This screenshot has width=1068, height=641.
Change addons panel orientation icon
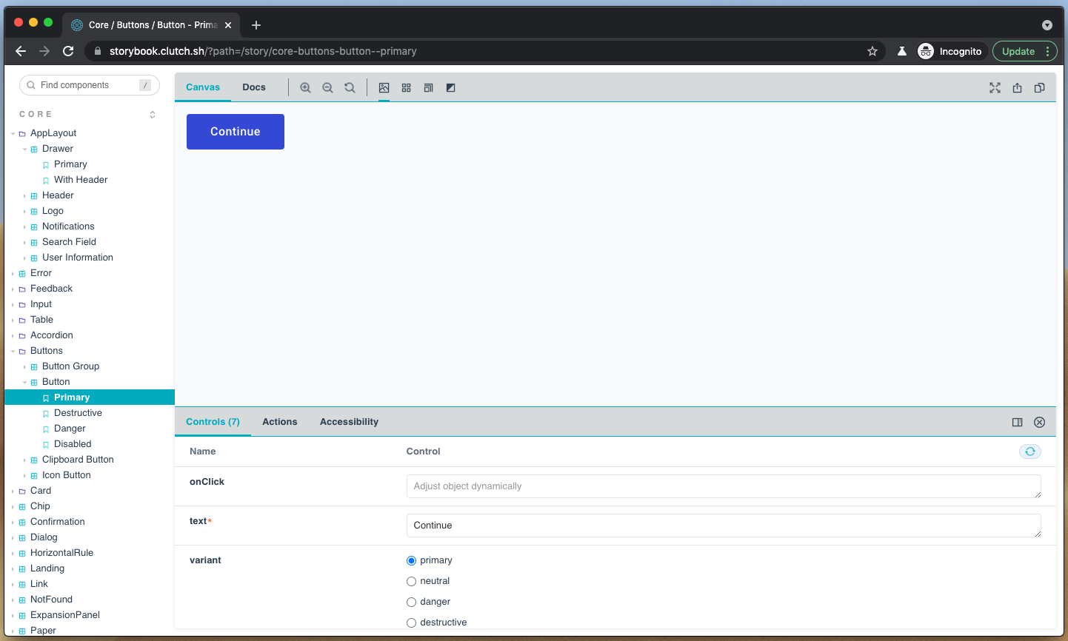pyautogui.click(x=1017, y=422)
